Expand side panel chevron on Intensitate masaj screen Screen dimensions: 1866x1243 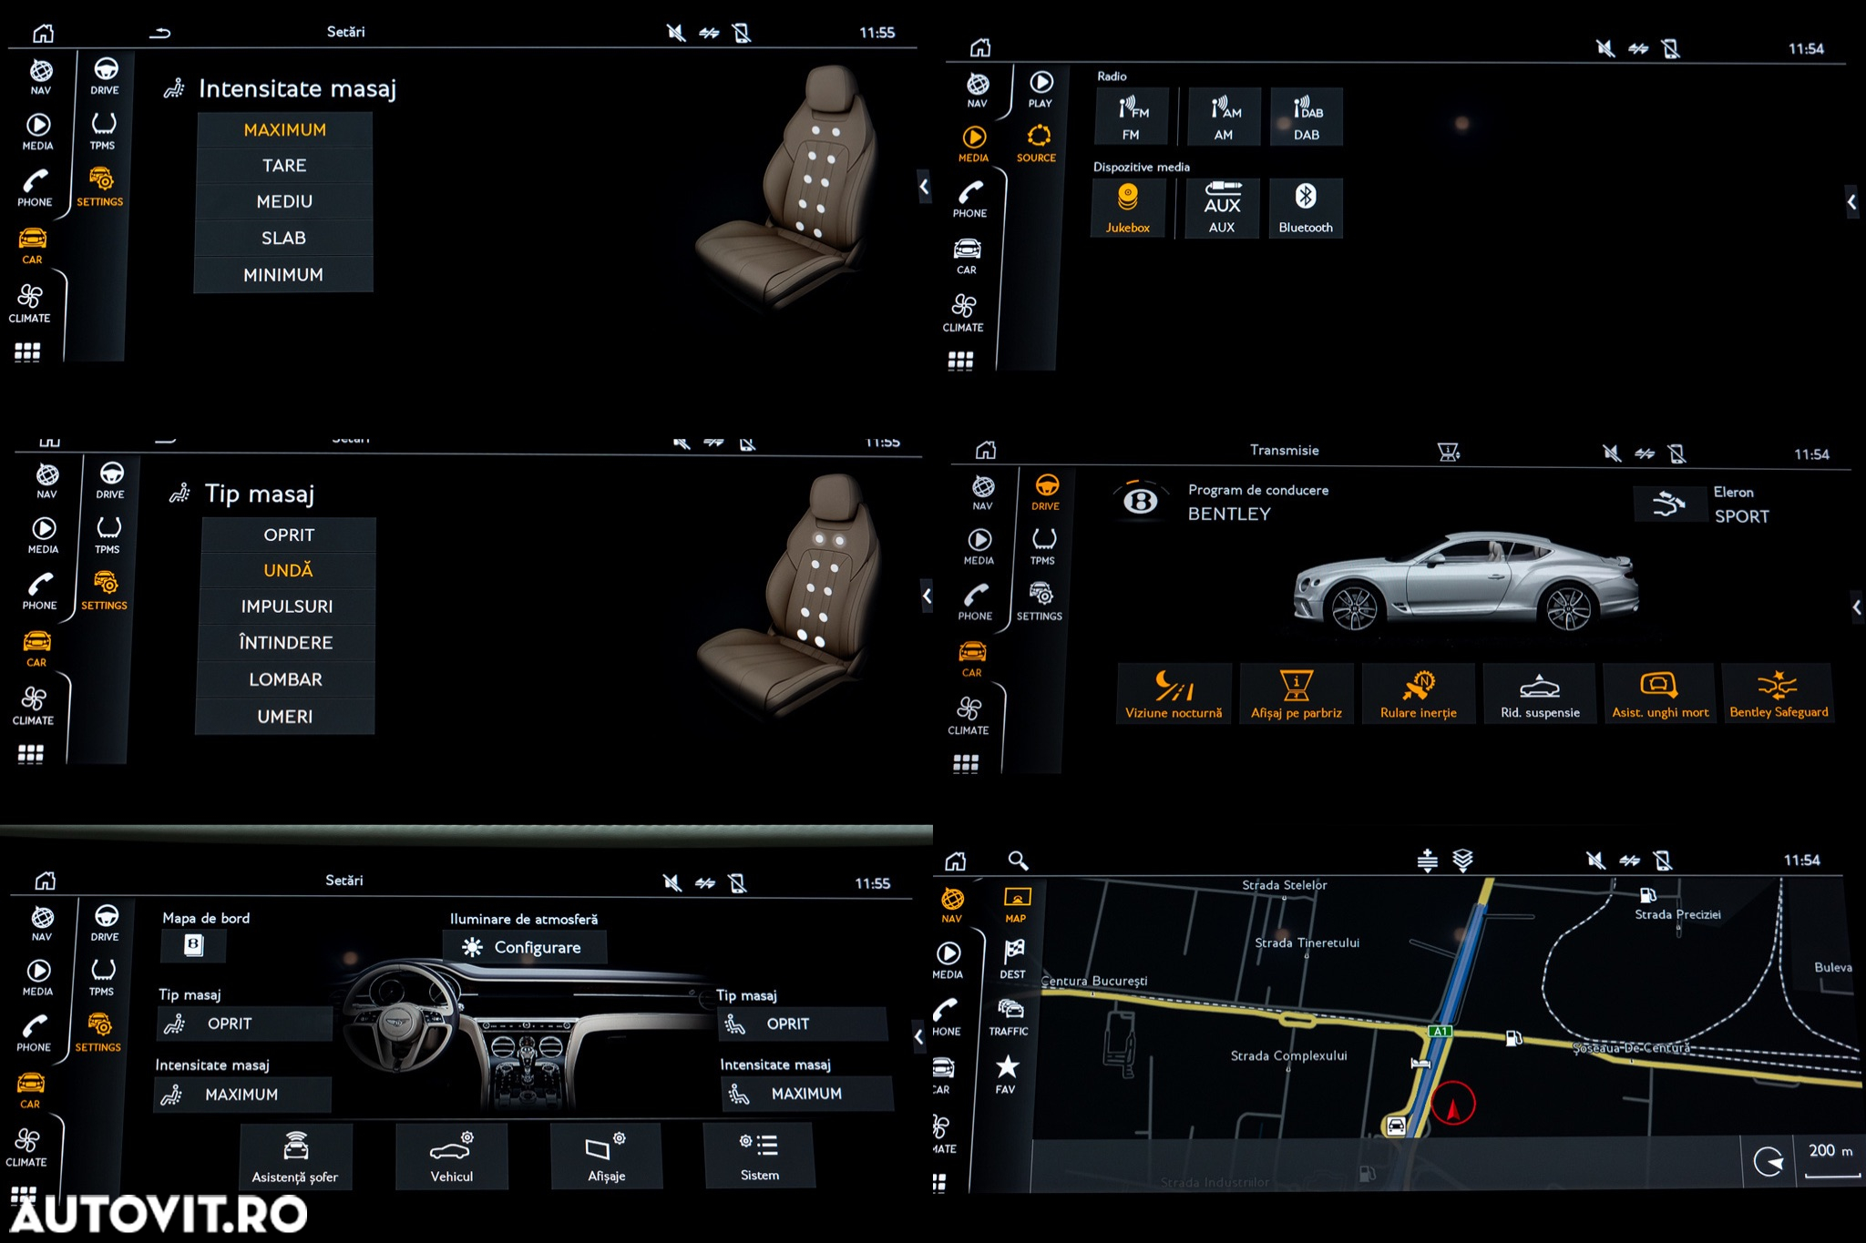tap(924, 187)
